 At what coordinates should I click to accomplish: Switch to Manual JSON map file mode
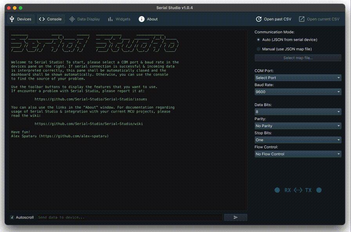click(x=258, y=49)
